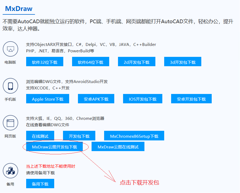Download MxChromex86Setup下载 installer
The height and width of the screenshot is (193, 240).
[x=134, y=136]
